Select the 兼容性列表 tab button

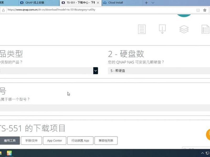(x=106, y=141)
